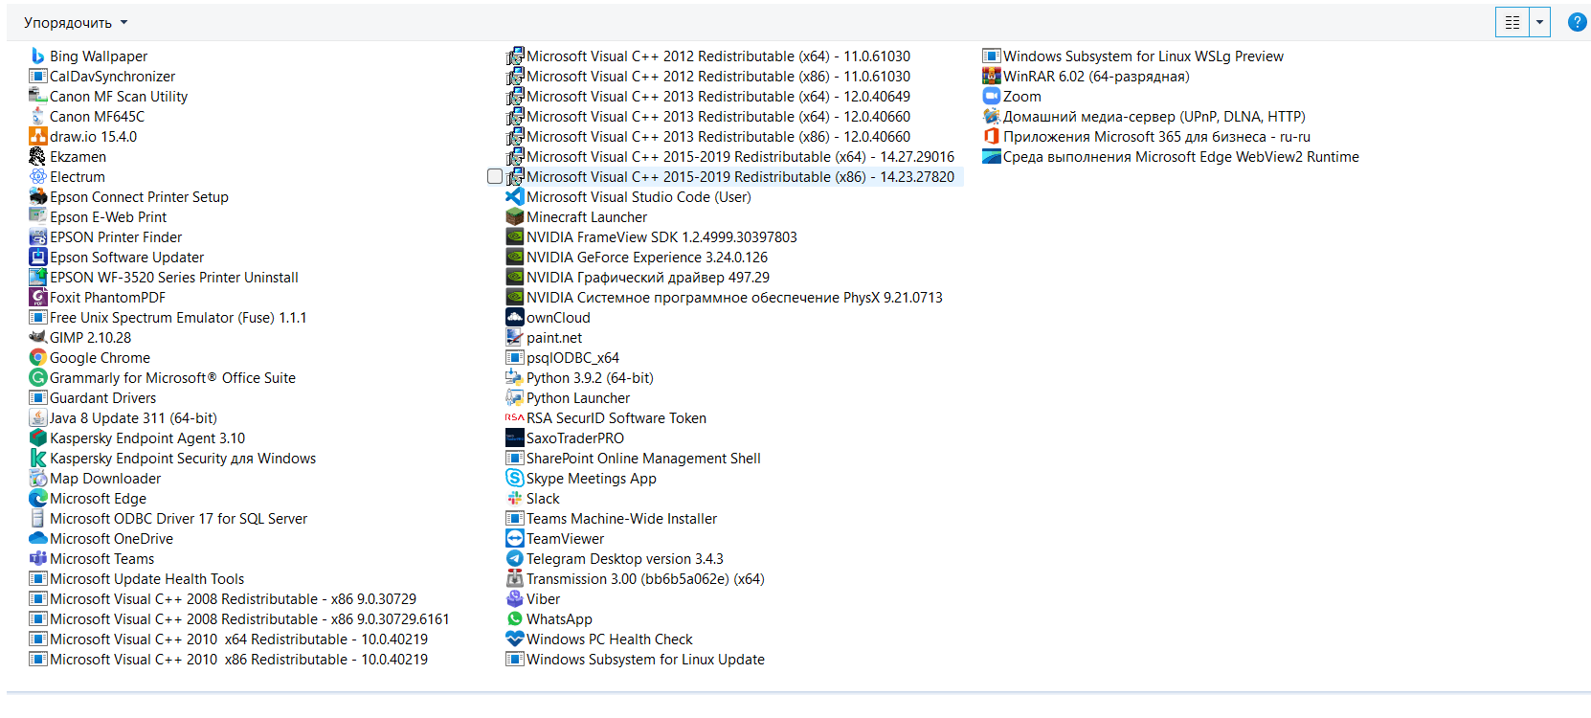Click the Ekzamen program icon
Screen dimensions: 1591x718
click(38, 157)
